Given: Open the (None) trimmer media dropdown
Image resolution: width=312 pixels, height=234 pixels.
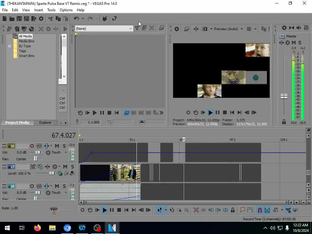Looking at the screenshot, I should coord(130,29).
